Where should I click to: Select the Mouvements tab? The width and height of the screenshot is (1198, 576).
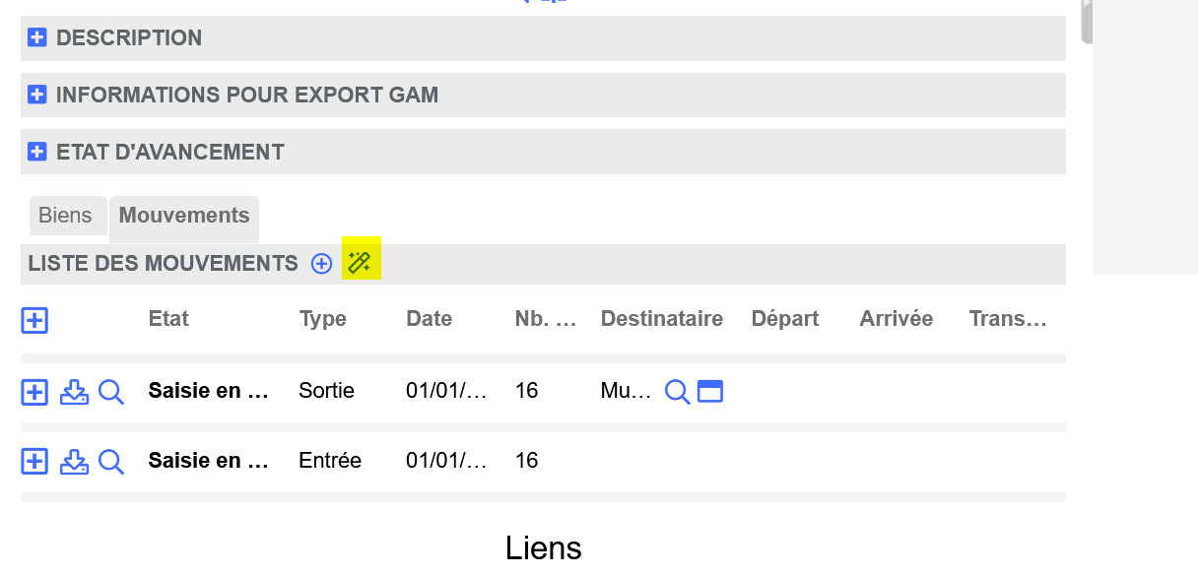[184, 216]
